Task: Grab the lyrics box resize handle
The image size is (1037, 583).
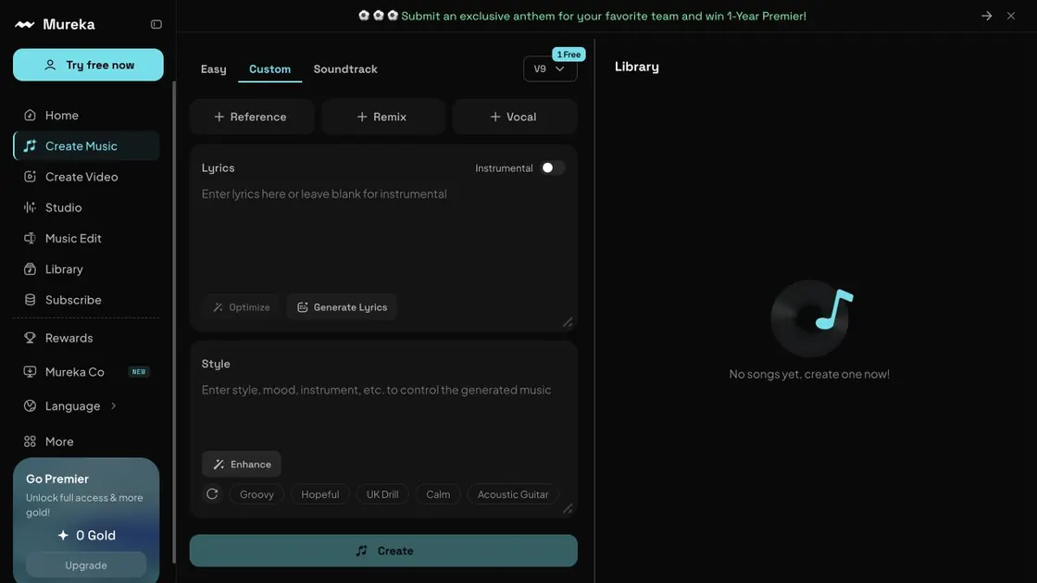Action: (x=568, y=323)
